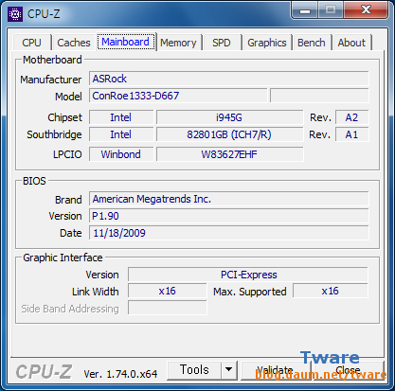Select the Mainboard tab
Image resolution: width=395 pixels, height=391 pixels.
[126, 42]
